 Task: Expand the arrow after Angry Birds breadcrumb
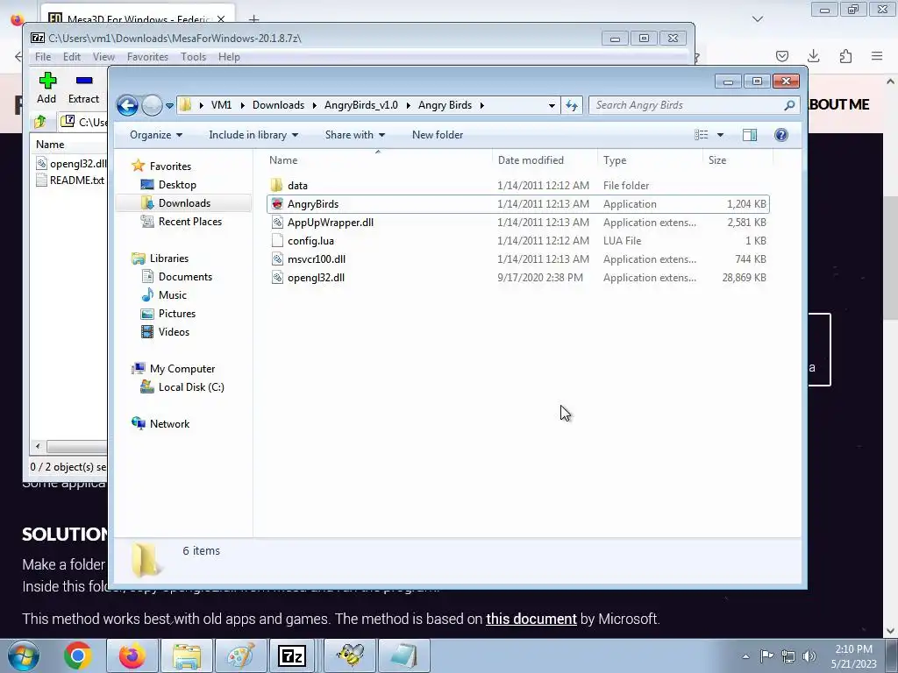[482, 105]
